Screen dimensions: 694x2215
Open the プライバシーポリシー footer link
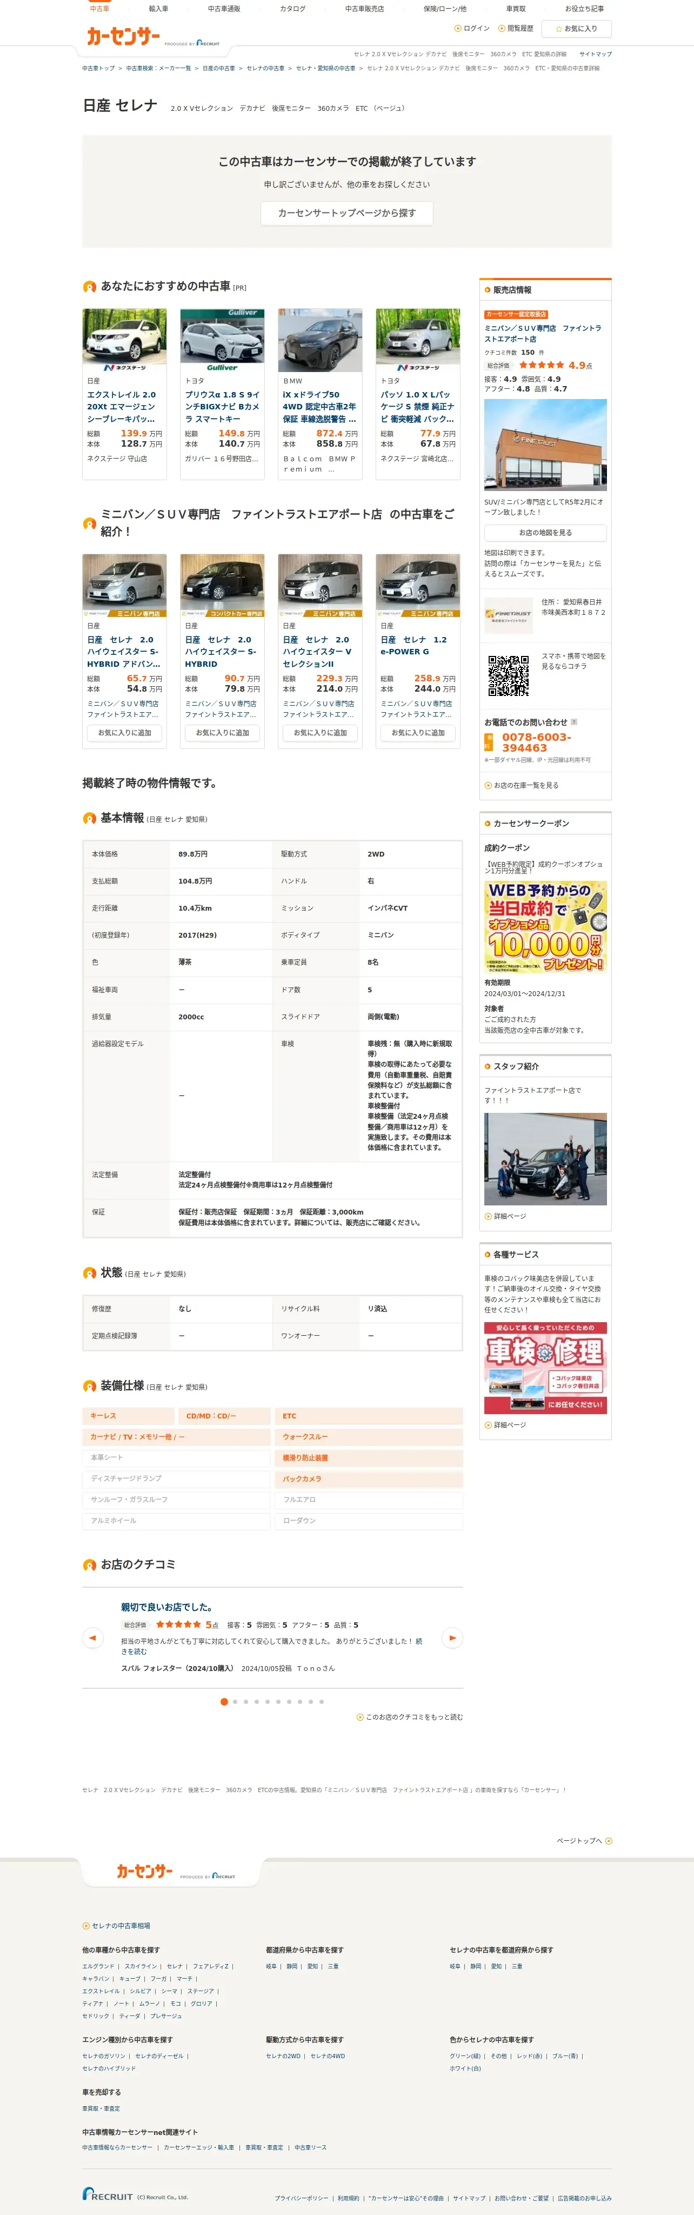coord(302,2198)
